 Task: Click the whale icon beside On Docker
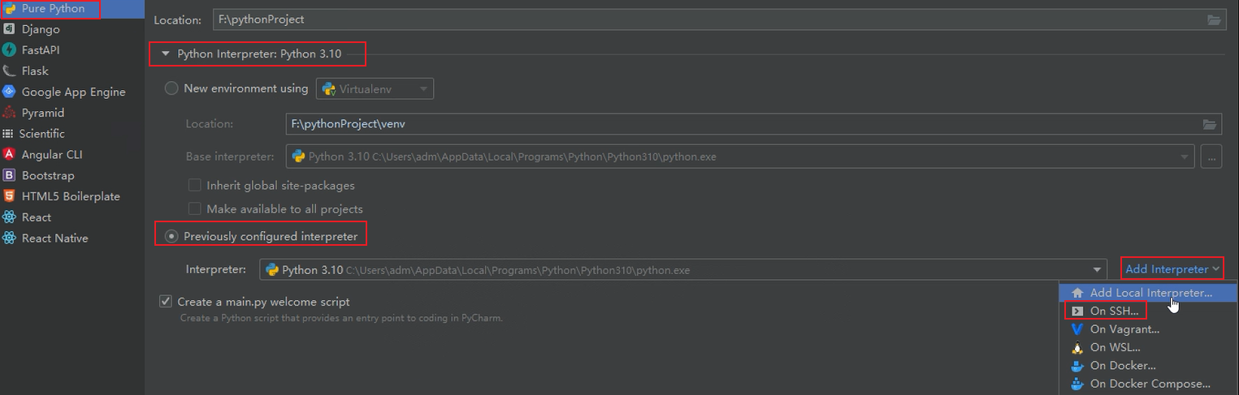1077,366
